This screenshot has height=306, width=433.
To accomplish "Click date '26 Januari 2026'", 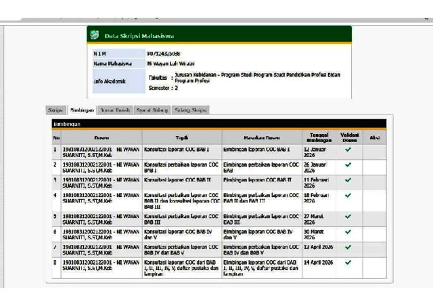I will coord(315,167).
